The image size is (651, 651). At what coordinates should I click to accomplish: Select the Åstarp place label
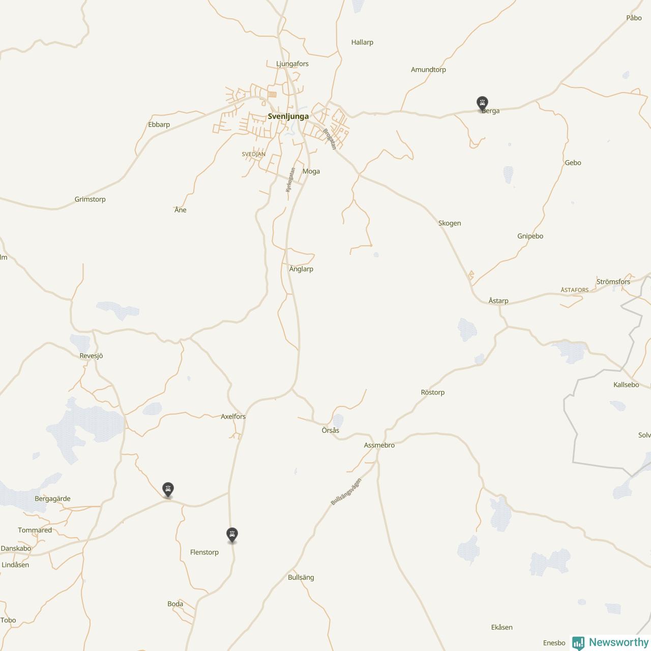(498, 301)
